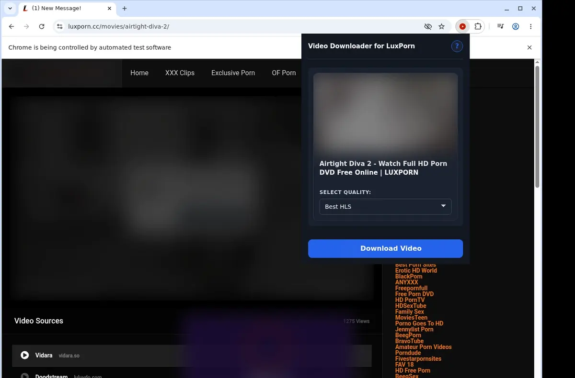Open the 'Erotic HD World' sidebar link

(x=416, y=271)
